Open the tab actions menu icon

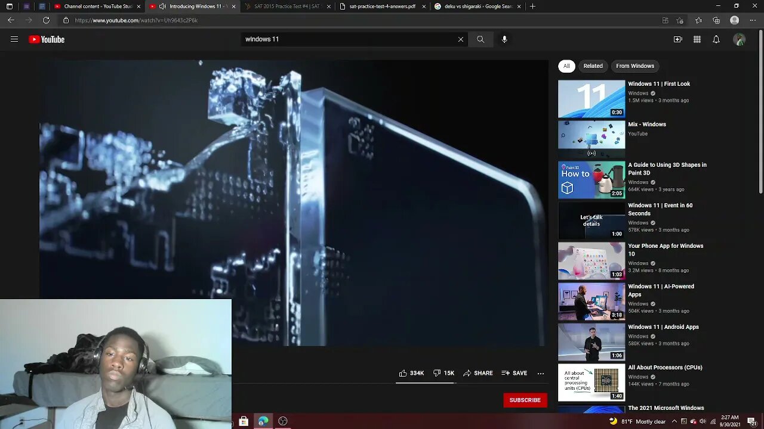click(10, 7)
